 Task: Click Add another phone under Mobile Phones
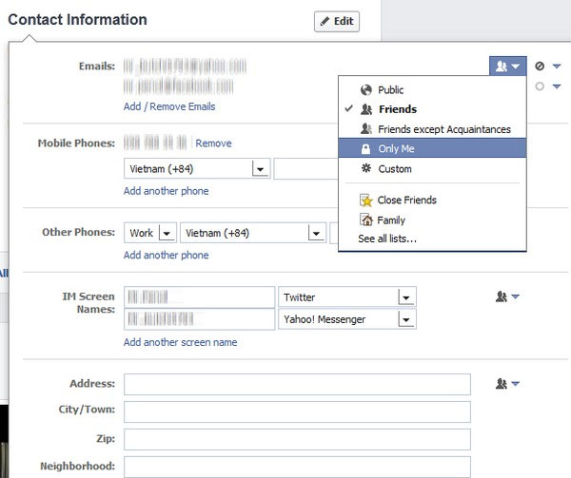(x=166, y=191)
